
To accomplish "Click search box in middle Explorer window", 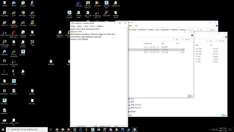I will click(186, 39).
